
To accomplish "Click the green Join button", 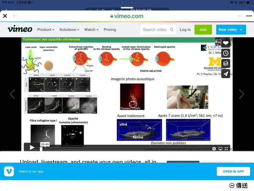I will (x=203, y=30).
